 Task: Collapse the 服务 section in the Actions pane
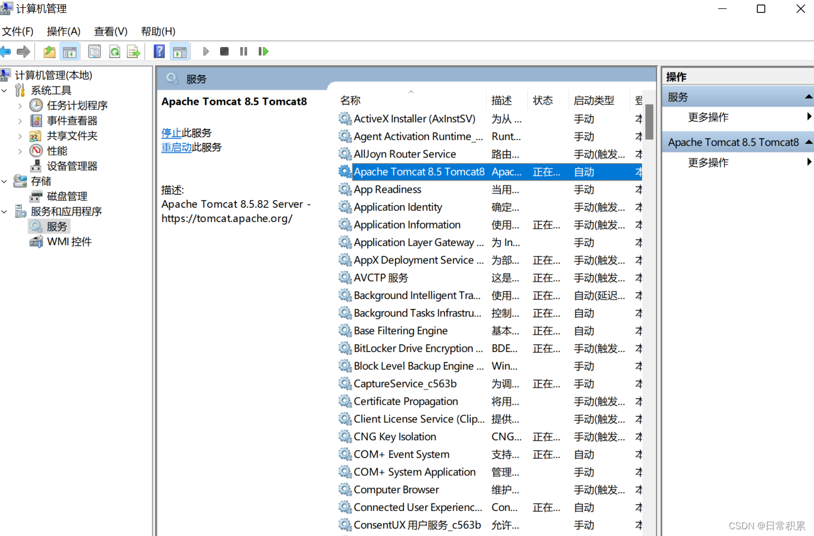808,97
